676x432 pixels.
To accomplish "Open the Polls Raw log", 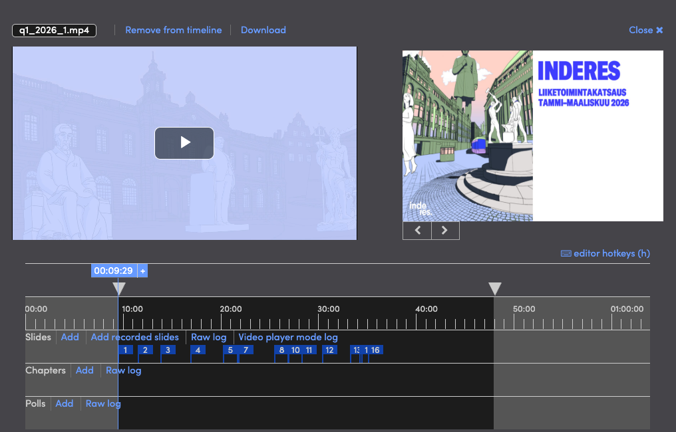I will pos(103,403).
